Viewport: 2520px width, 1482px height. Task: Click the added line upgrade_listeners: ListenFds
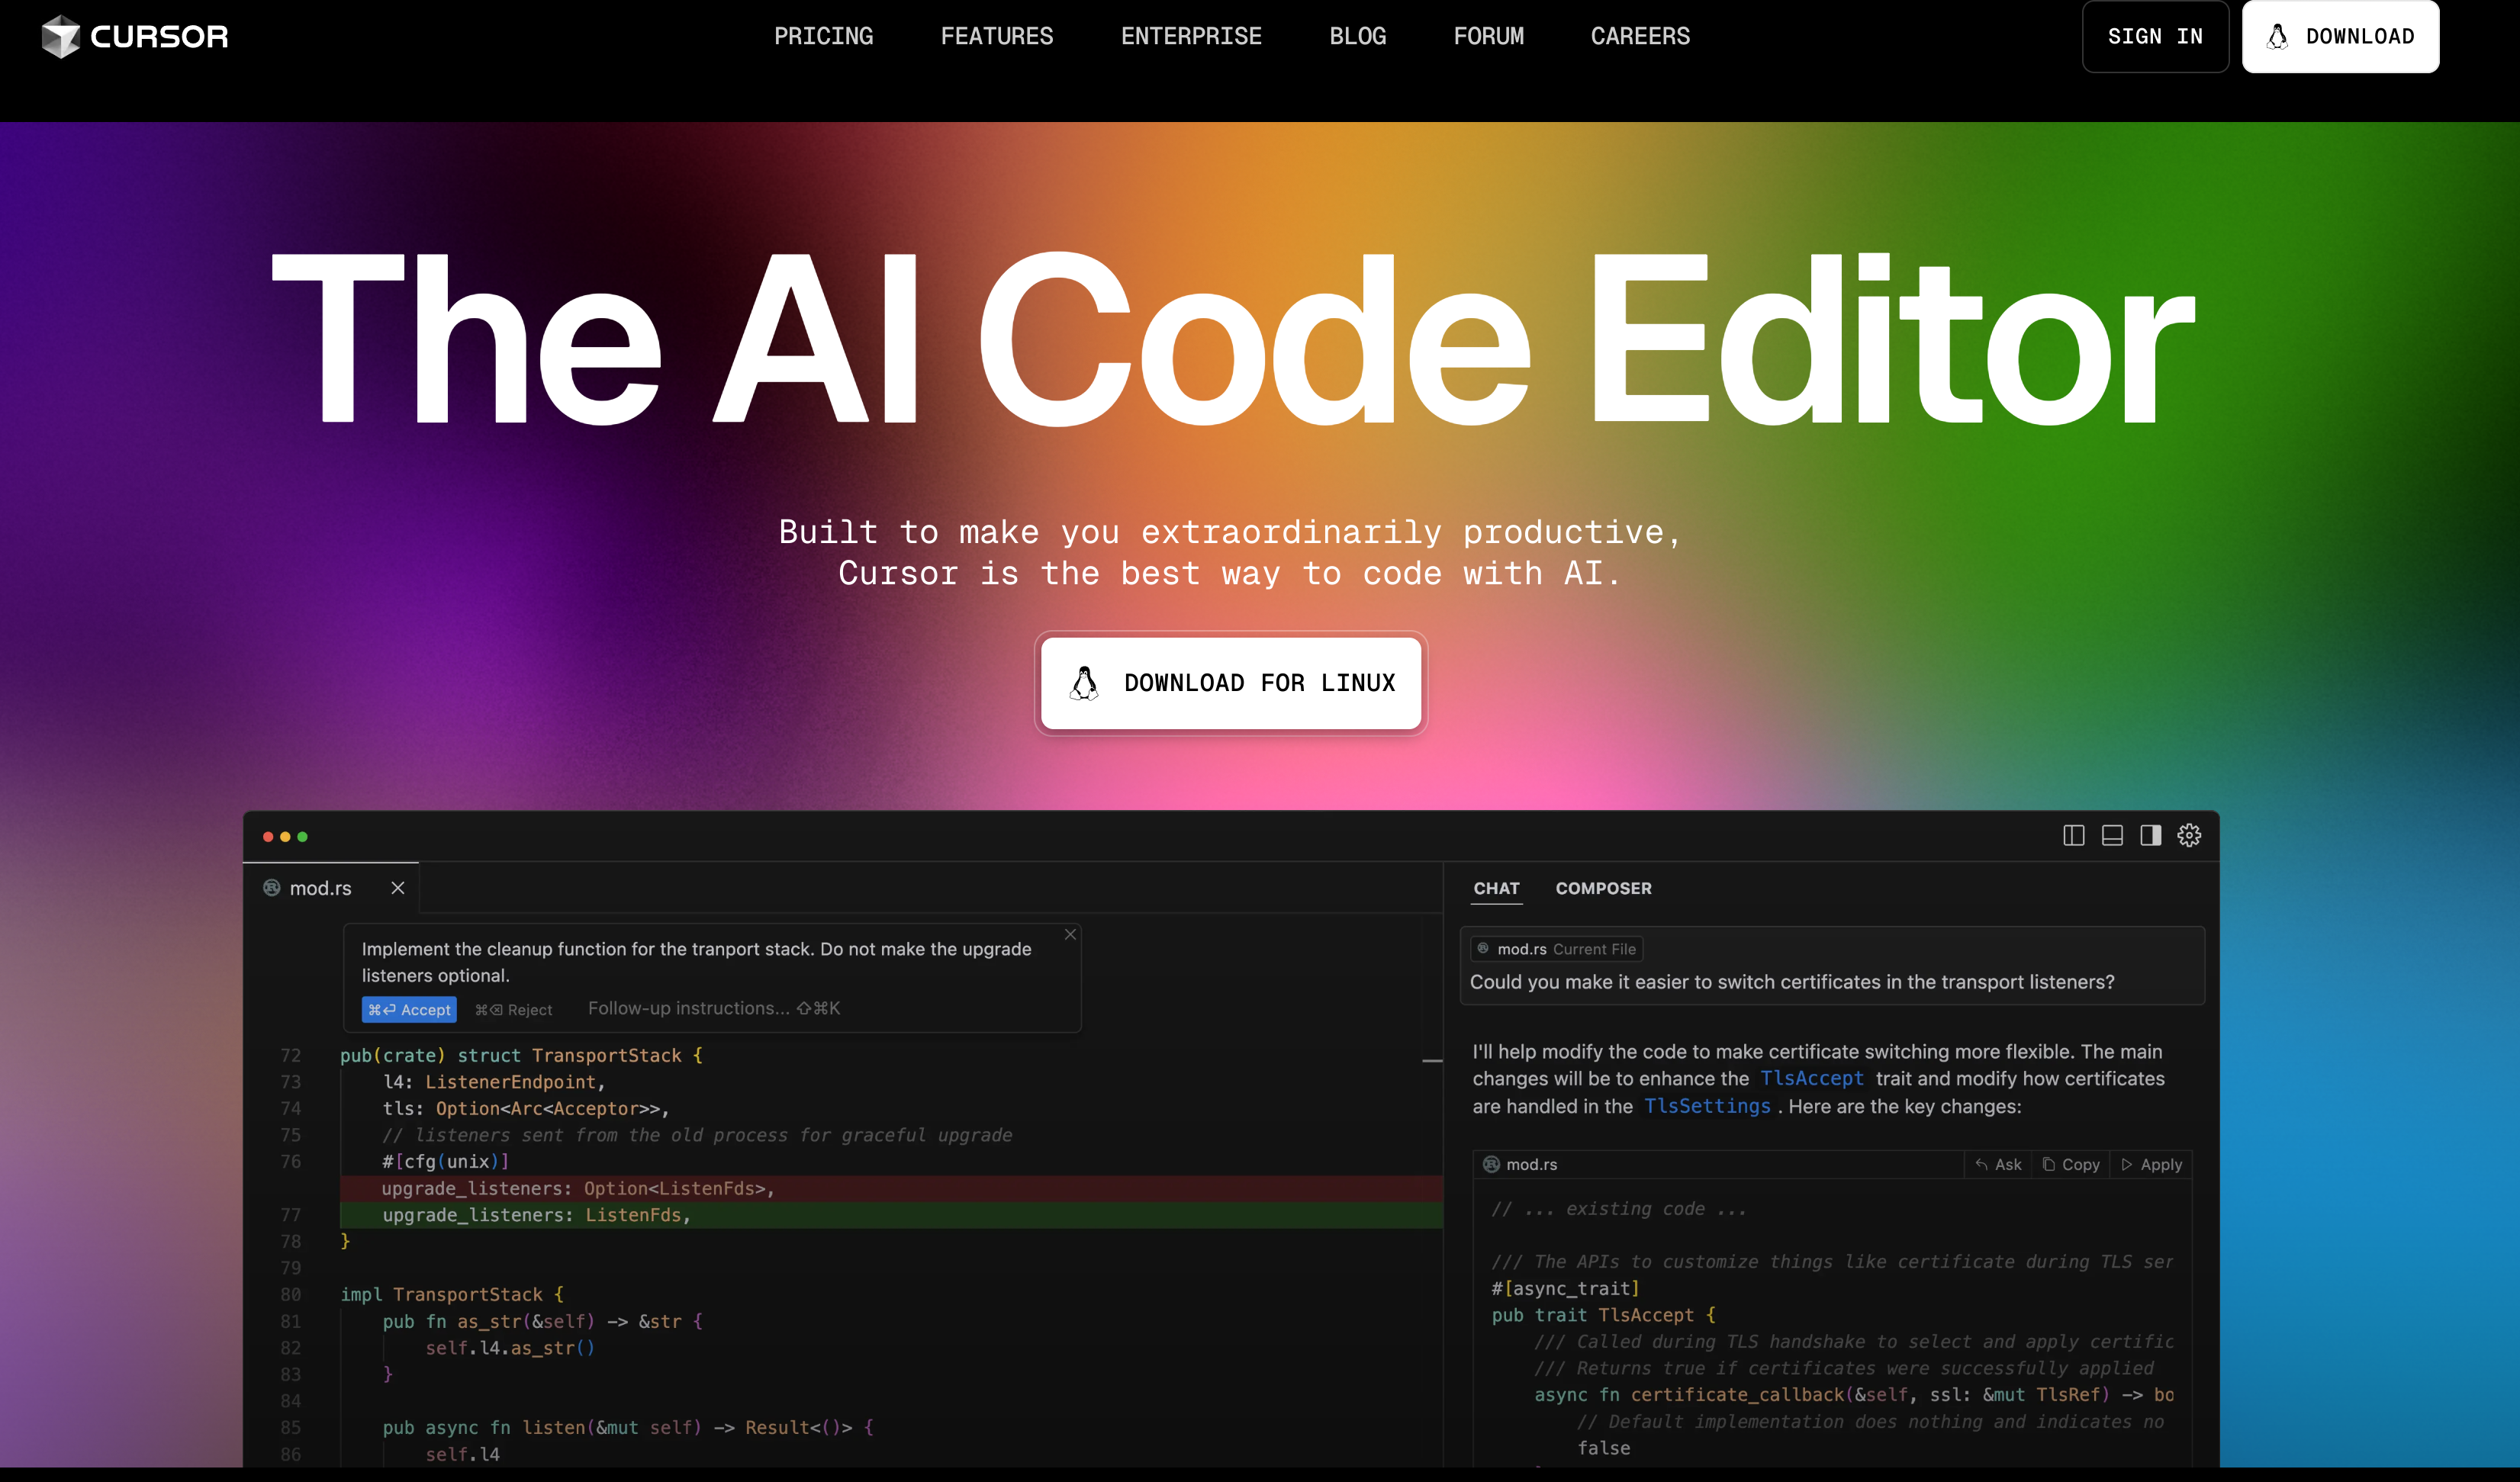[890, 1215]
